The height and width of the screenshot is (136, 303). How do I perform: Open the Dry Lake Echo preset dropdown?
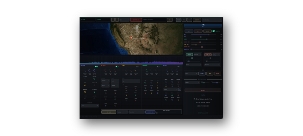point(212,20)
